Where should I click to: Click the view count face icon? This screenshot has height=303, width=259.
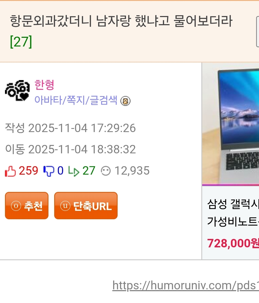106,171
